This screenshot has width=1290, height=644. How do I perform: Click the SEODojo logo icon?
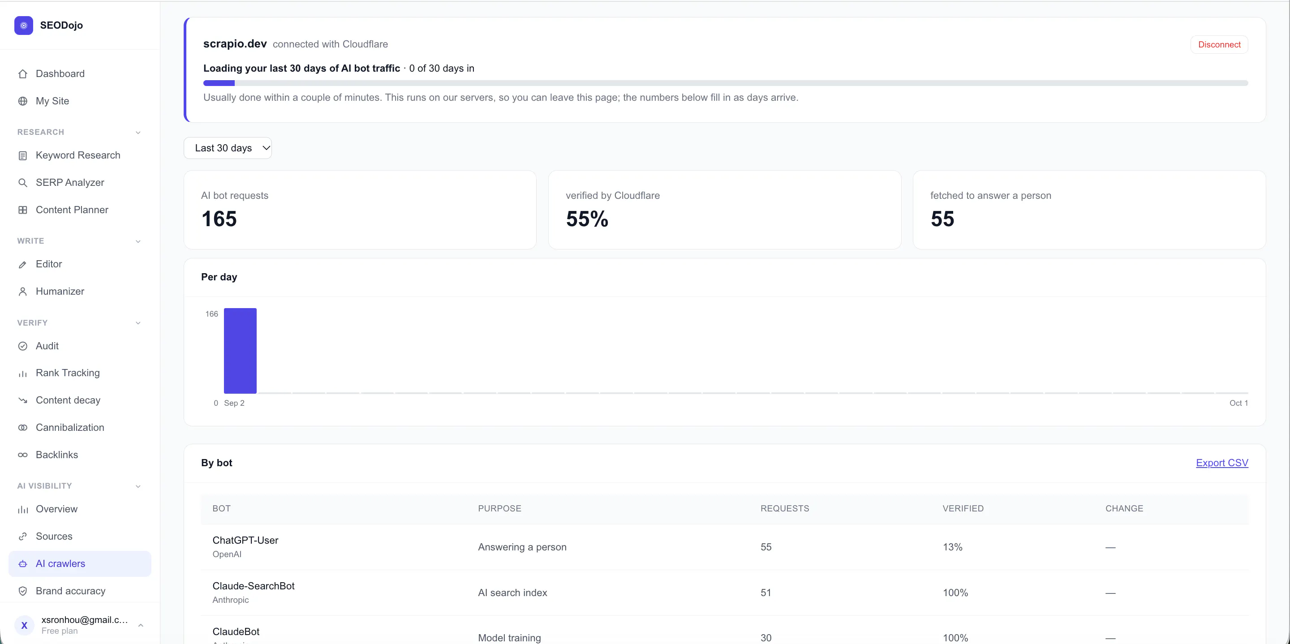point(24,26)
